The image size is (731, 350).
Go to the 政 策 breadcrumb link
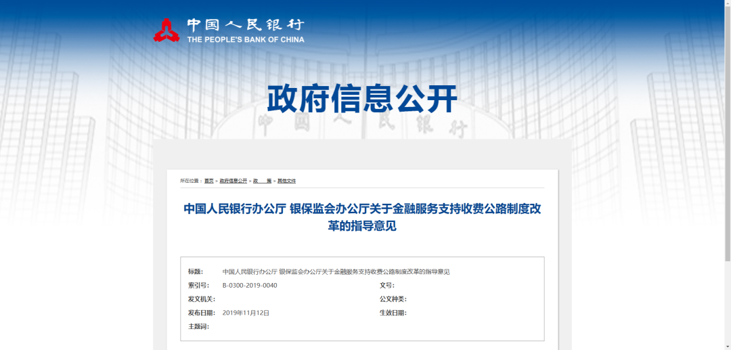point(262,181)
